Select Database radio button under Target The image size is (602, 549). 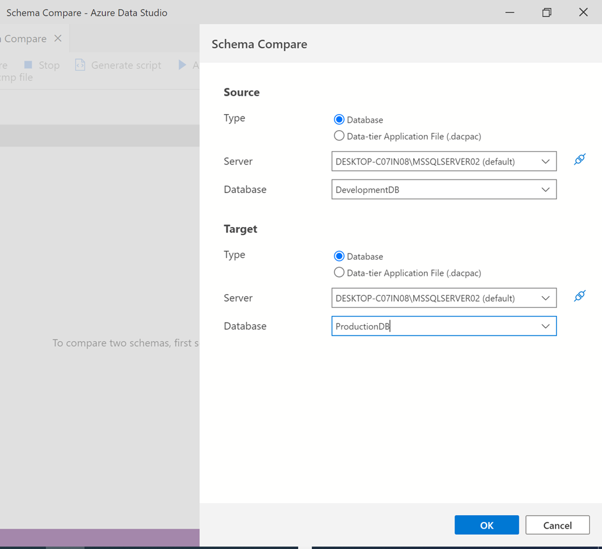click(x=339, y=256)
